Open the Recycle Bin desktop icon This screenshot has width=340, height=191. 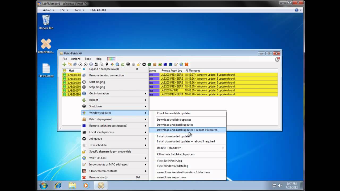pos(46,22)
